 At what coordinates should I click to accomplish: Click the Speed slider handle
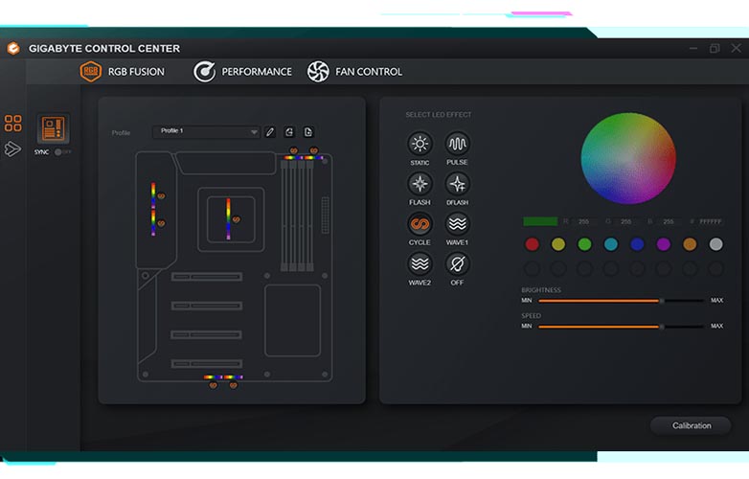click(x=662, y=327)
